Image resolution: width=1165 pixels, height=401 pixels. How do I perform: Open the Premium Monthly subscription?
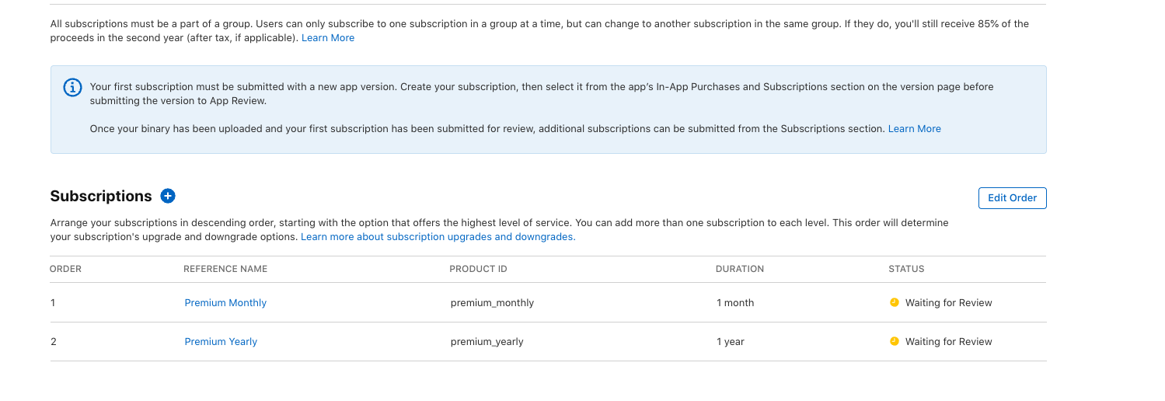click(225, 303)
